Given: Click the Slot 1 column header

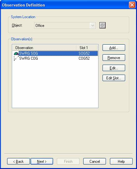Looking at the screenshot, I should tap(87, 48).
